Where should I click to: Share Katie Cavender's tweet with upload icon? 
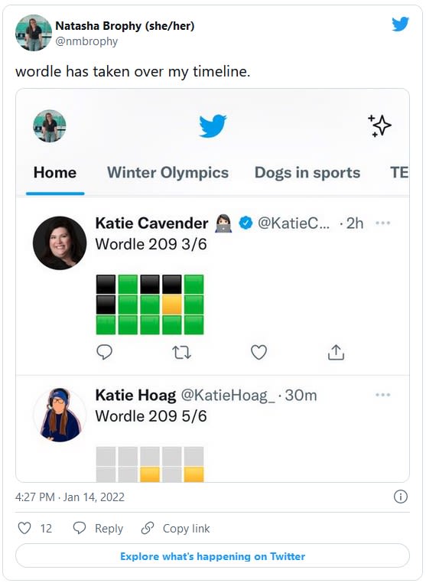pyautogui.click(x=336, y=352)
